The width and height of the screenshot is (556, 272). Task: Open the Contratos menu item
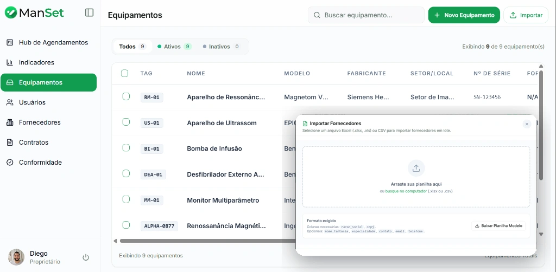point(48,143)
